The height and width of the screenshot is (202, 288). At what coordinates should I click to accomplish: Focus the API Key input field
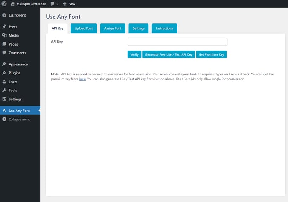(x=177, y=42)
